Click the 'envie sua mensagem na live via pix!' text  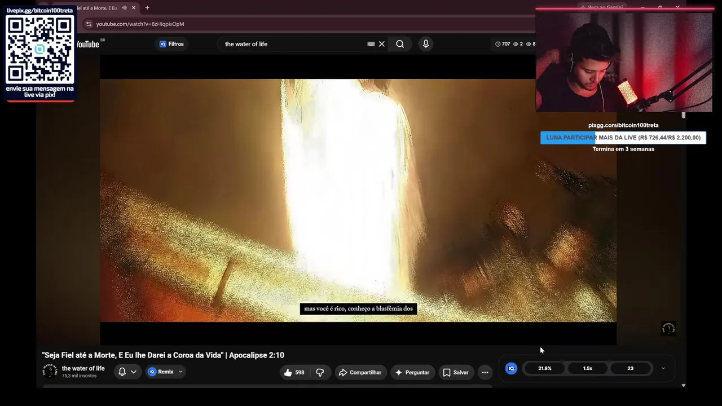pyautogui.click(x=39, y=91)
